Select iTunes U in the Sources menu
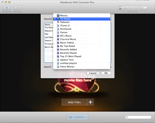Viewport: 155px width, 123px height. point(82,26)
